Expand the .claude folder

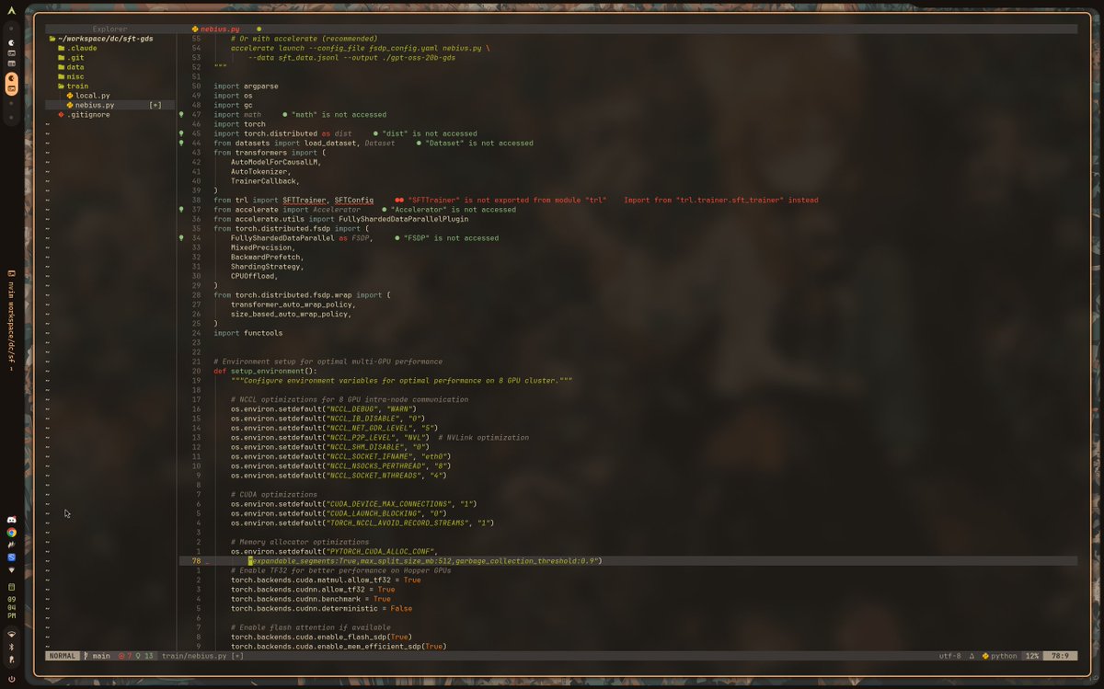pyautogui.click(x=77, y=48)
